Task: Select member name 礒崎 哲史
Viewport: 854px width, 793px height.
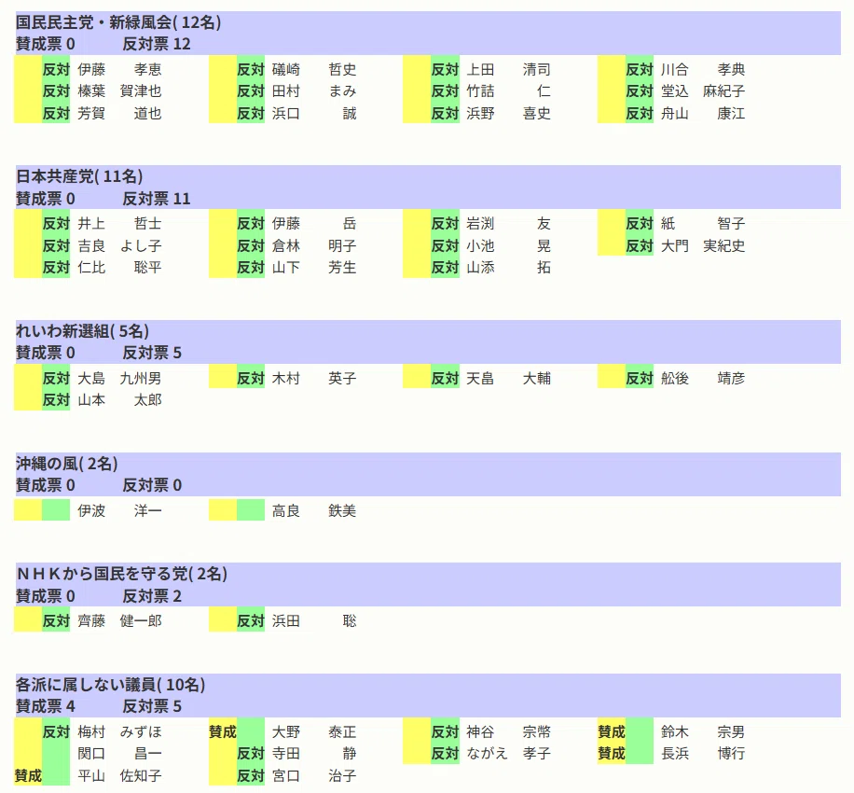Action: (313, 69)
